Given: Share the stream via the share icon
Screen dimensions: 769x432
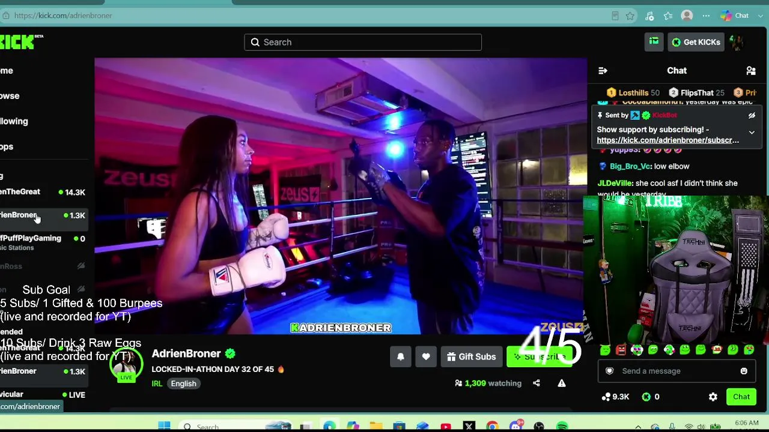Looking at the screenshot, I should [x=536, y=383].
